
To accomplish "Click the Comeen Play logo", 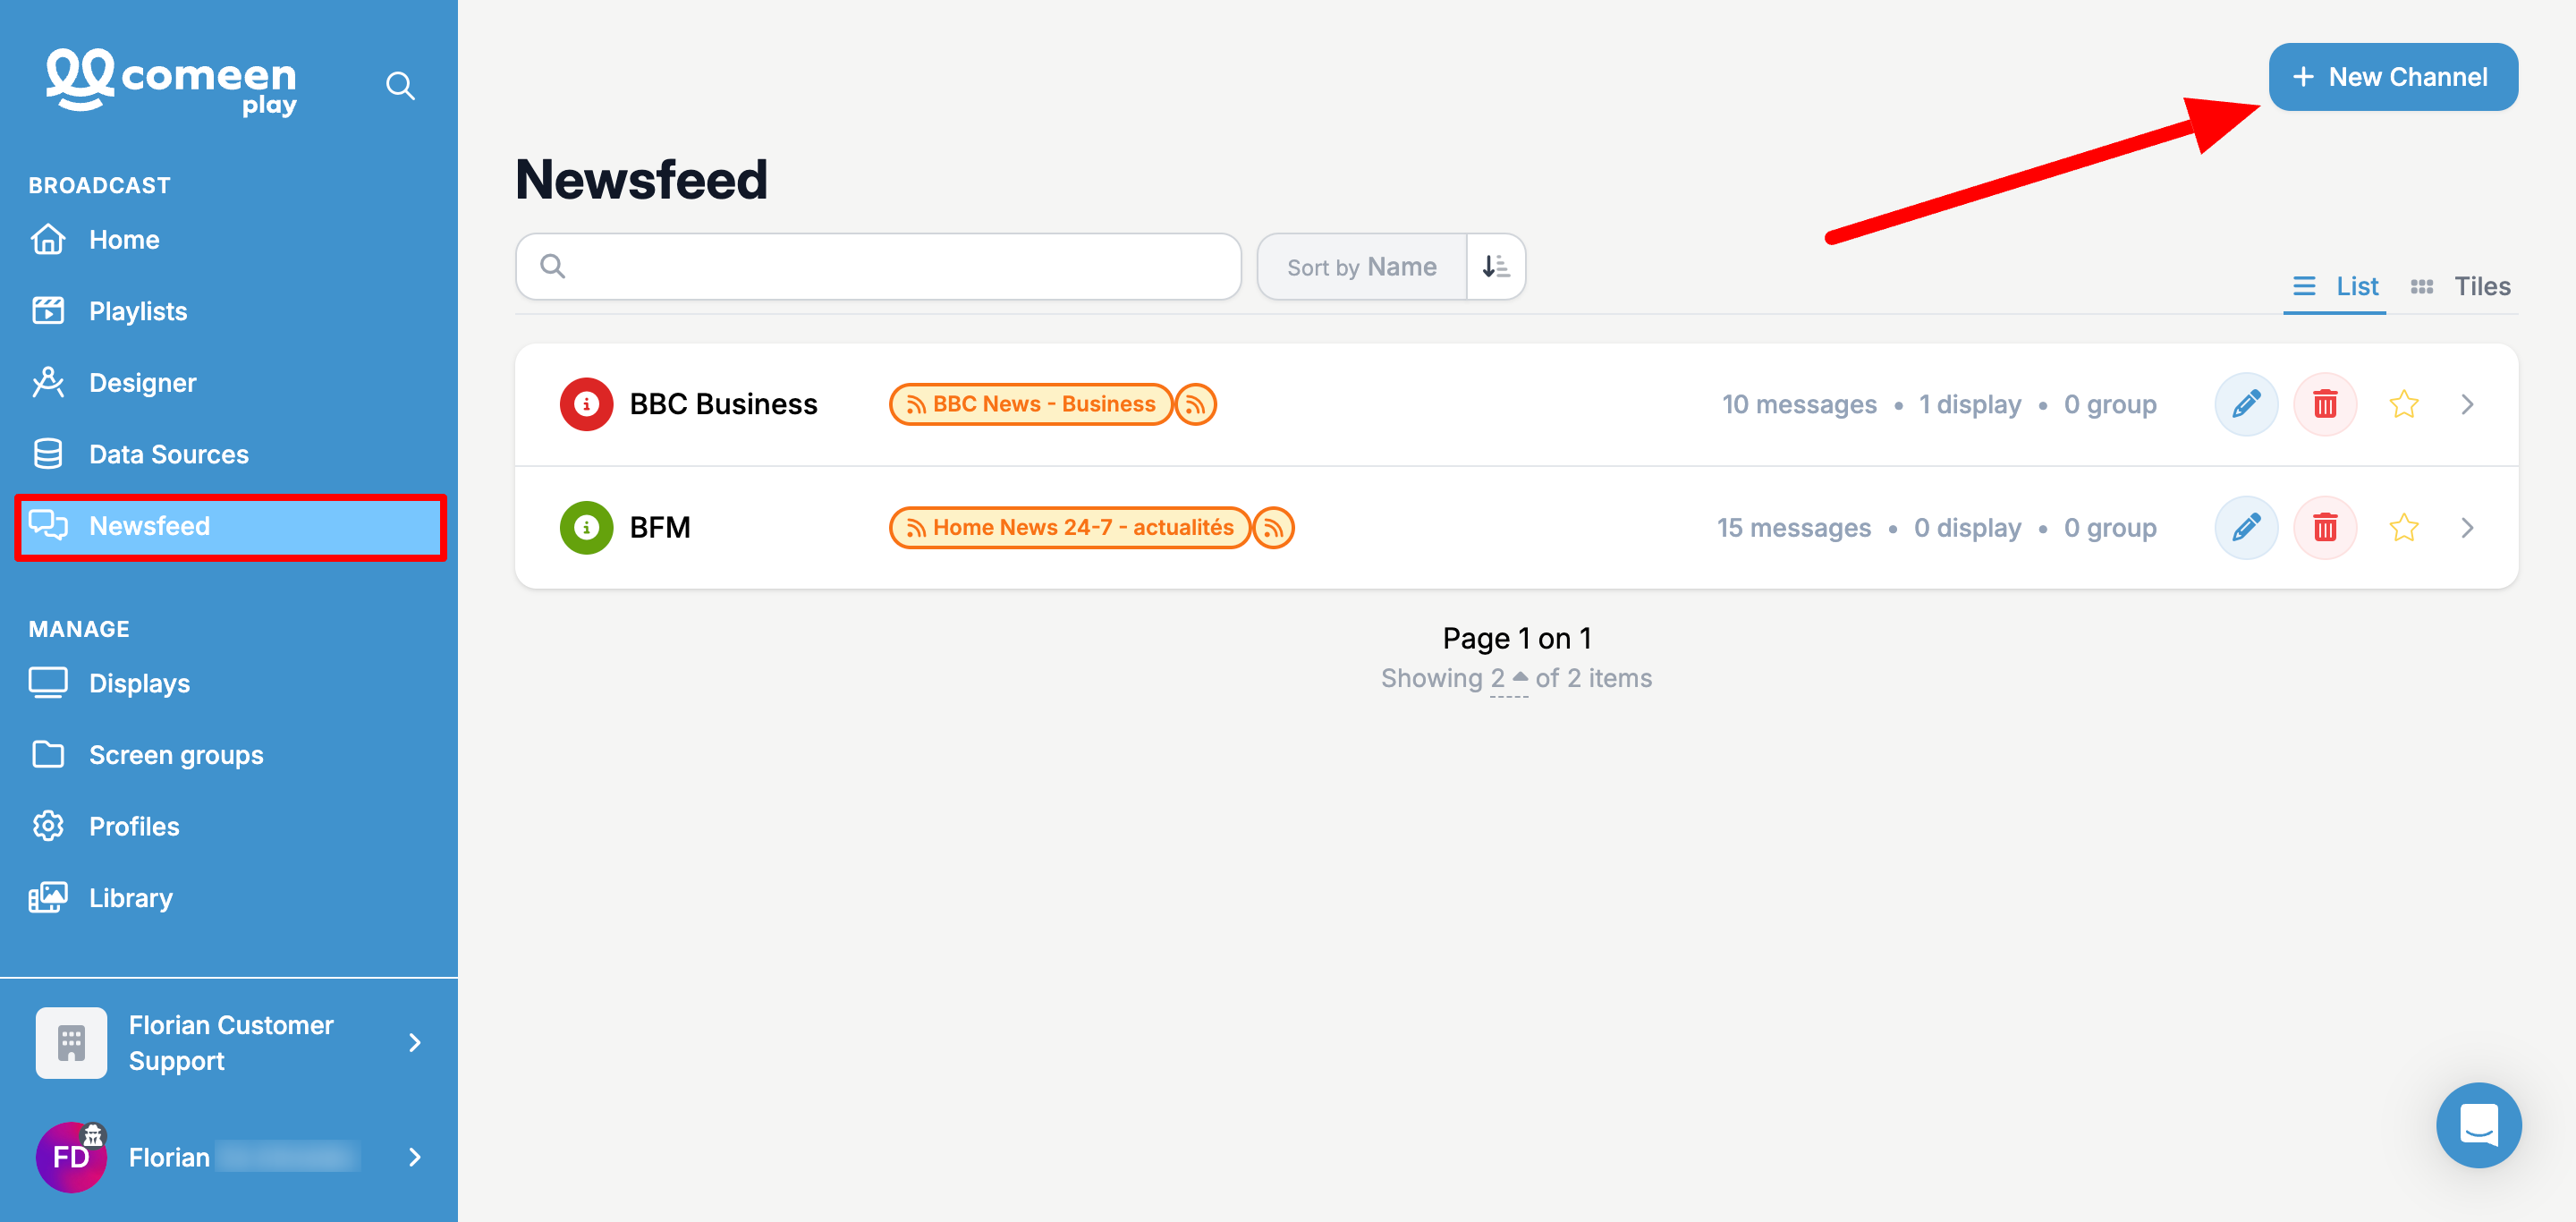I will pos(171,82).
